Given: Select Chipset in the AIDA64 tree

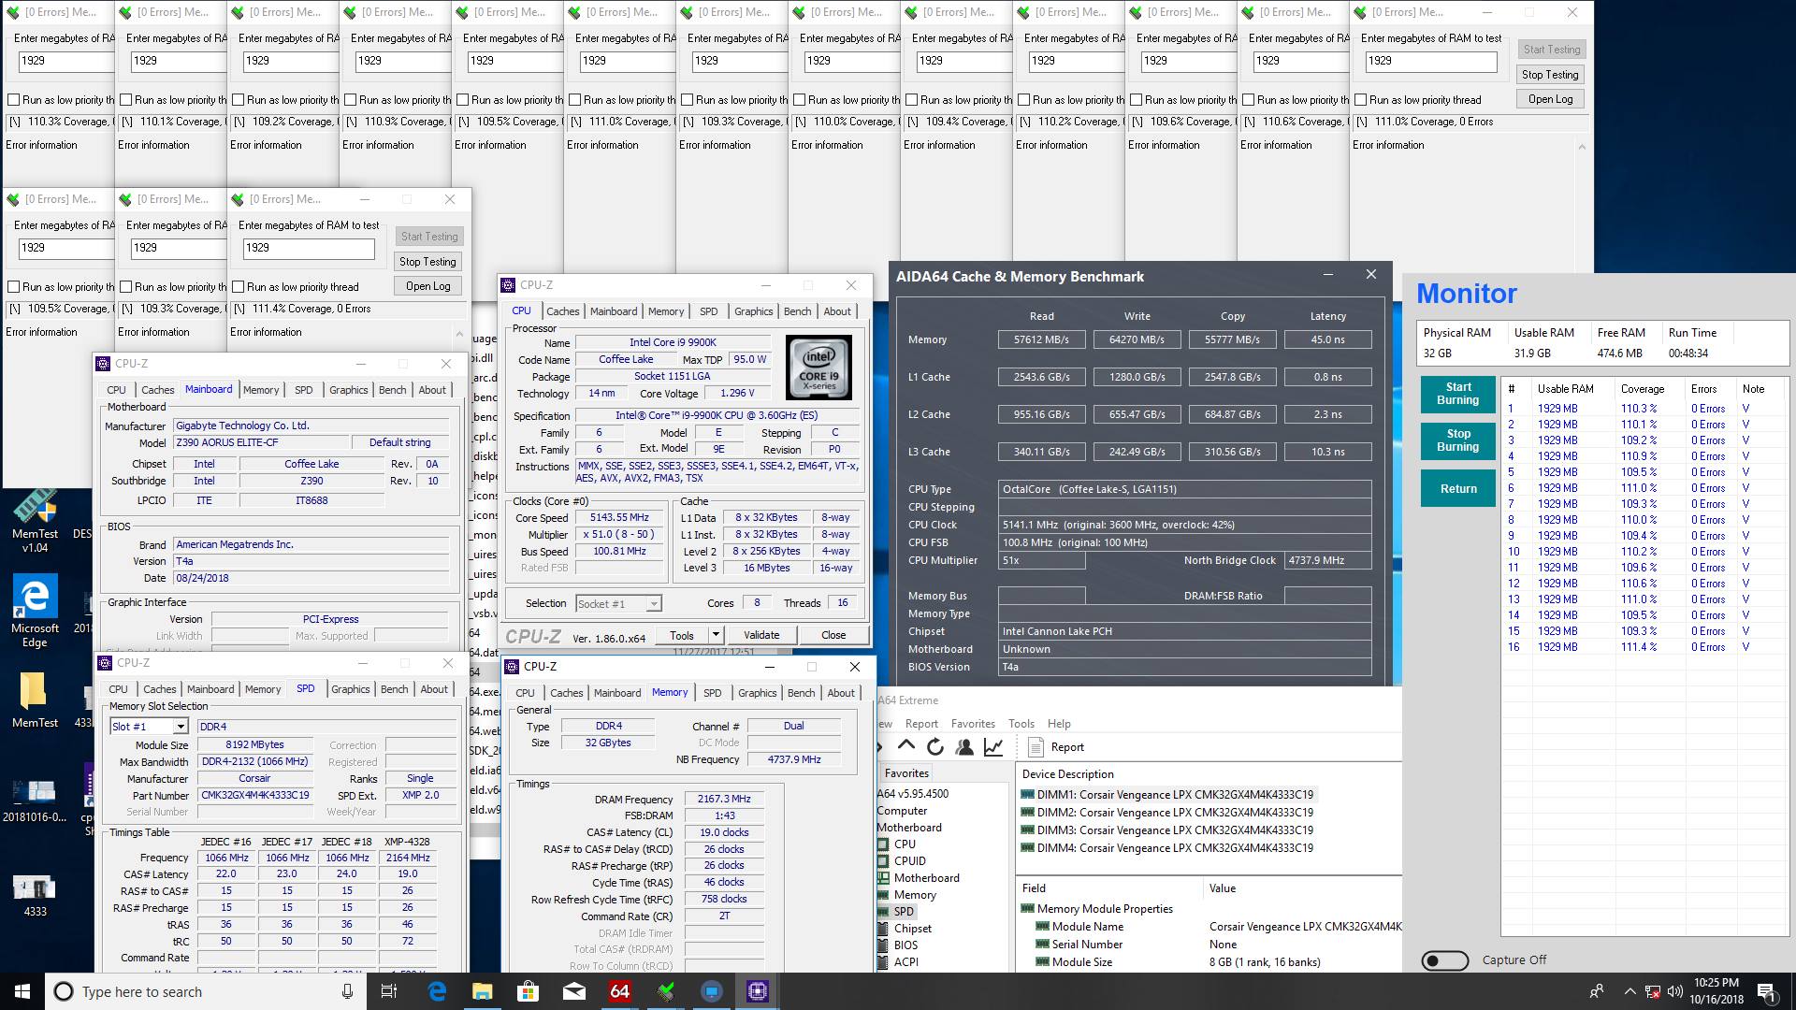Looking at the screenshot, I should point(912,929).
